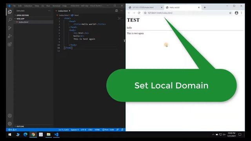
Task: Bookmark this page with the star icon
Action: 230,13
